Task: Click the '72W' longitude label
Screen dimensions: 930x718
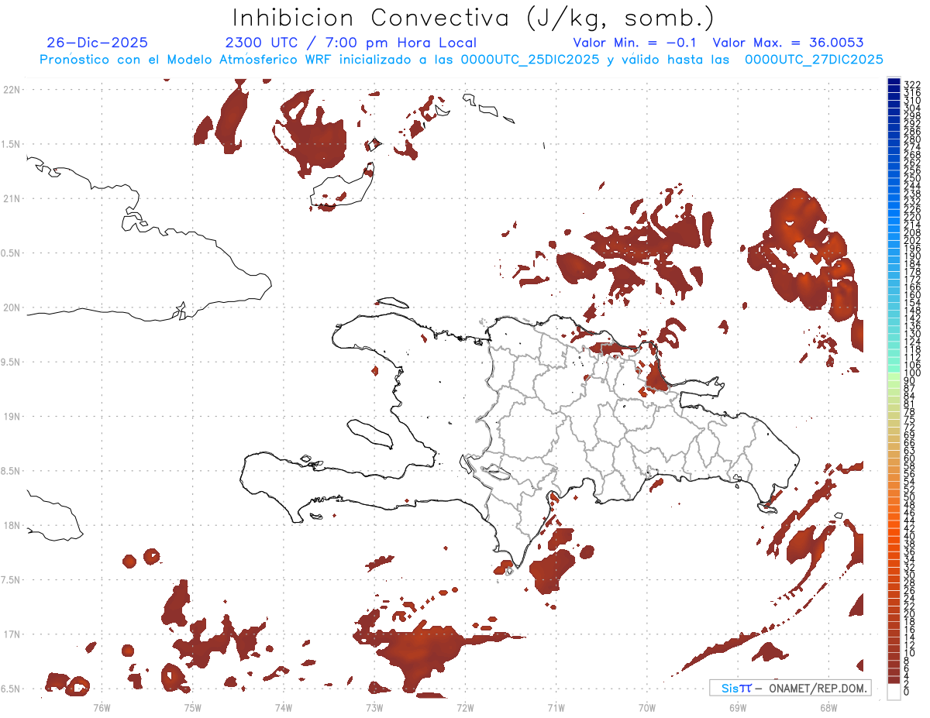Action: click(x=466, y=707)
